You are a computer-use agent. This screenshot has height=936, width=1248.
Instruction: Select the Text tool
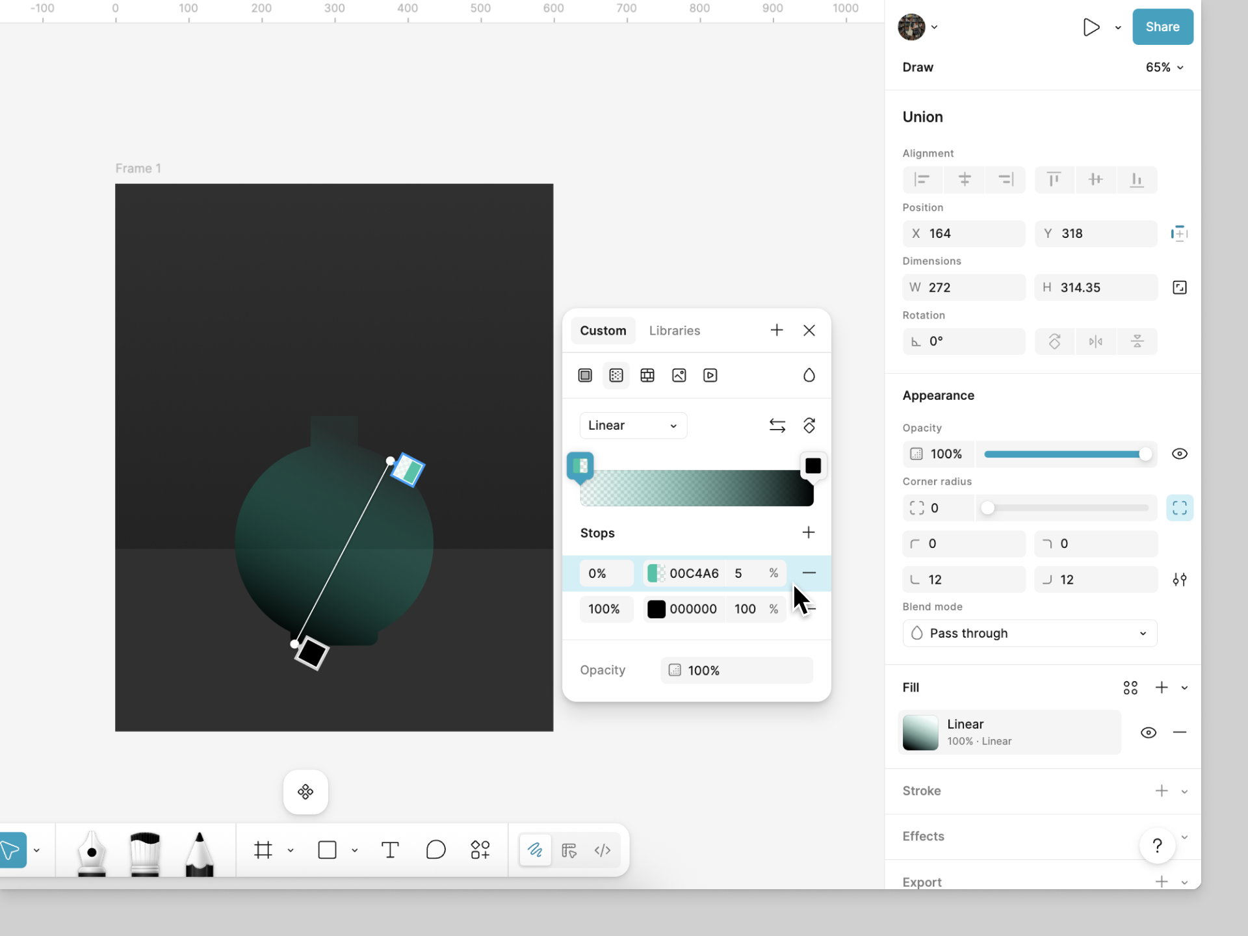390,850
